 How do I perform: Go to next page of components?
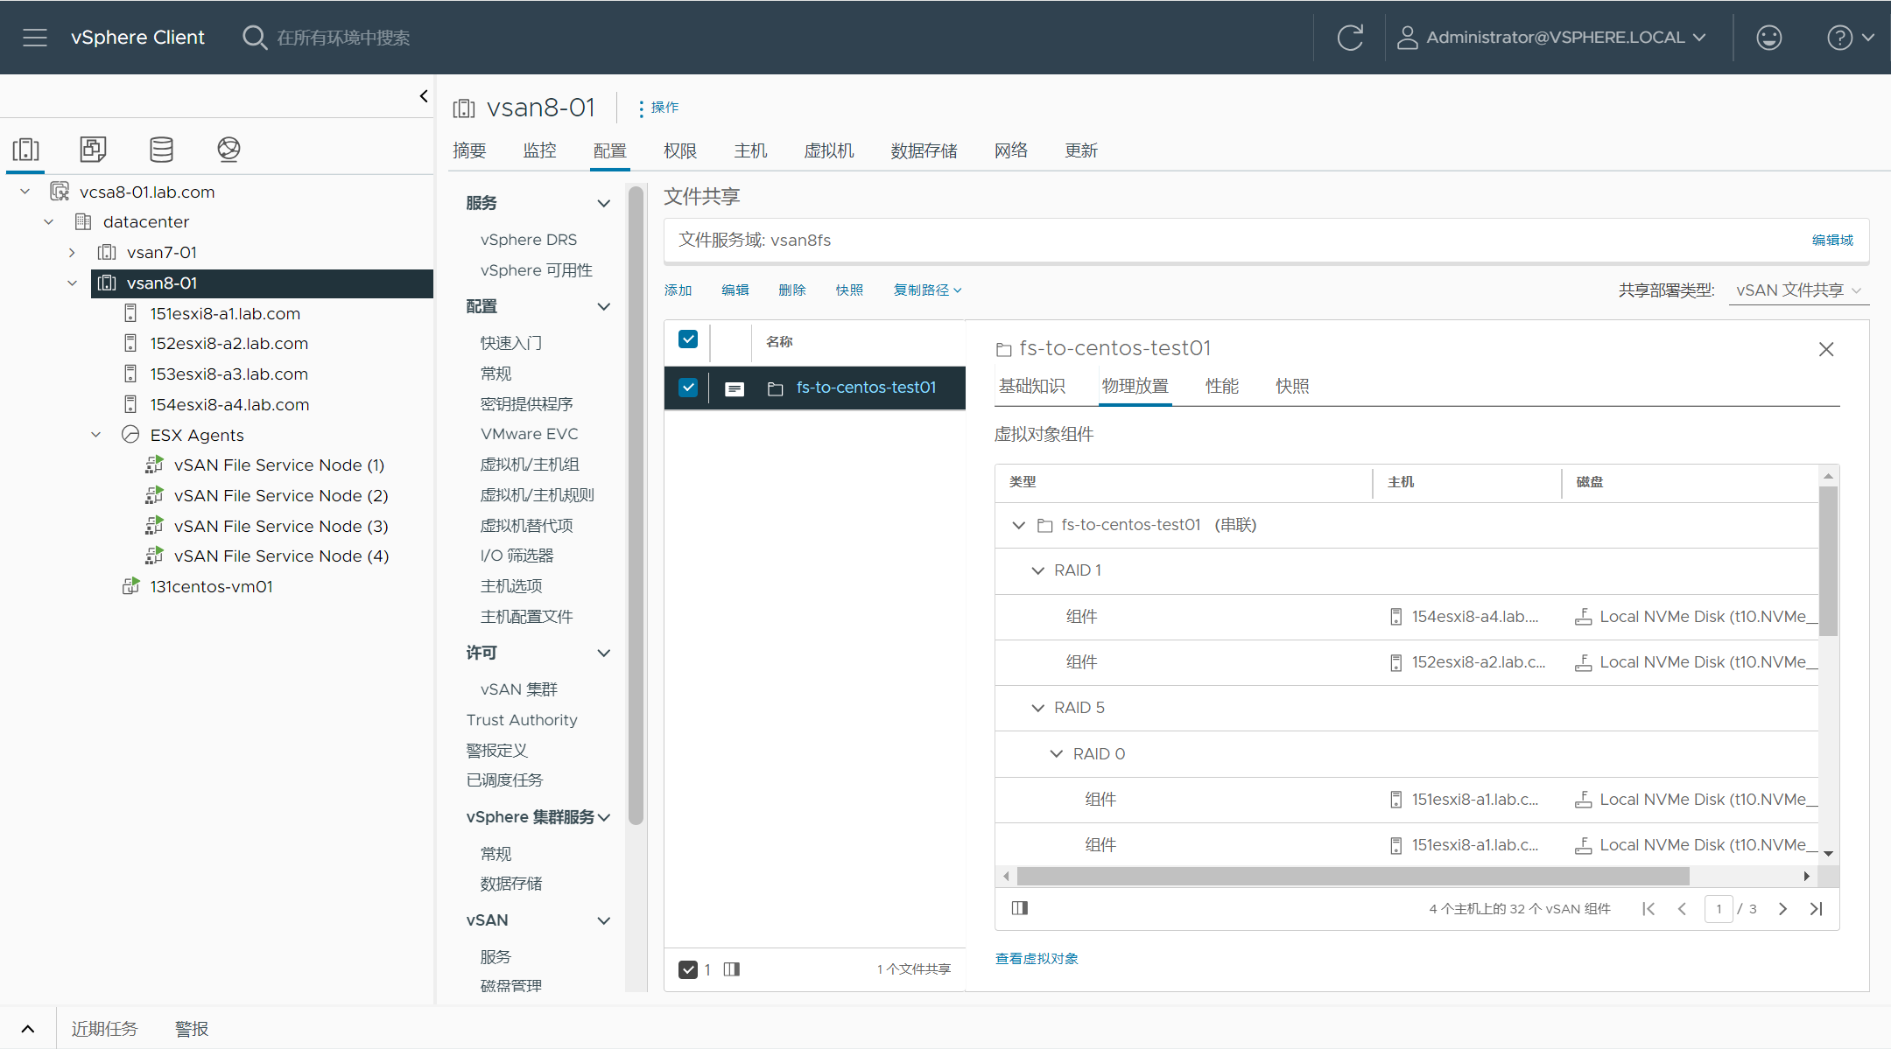coord(1782,909)
